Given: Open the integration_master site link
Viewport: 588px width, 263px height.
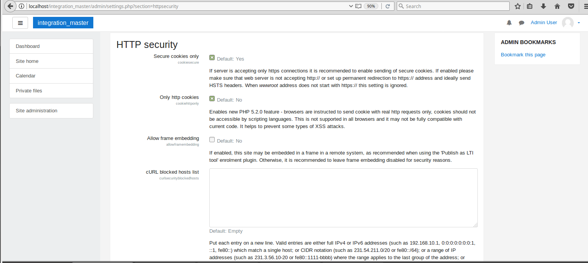Looking at the screenshot, I should click(x=63, y=23).
